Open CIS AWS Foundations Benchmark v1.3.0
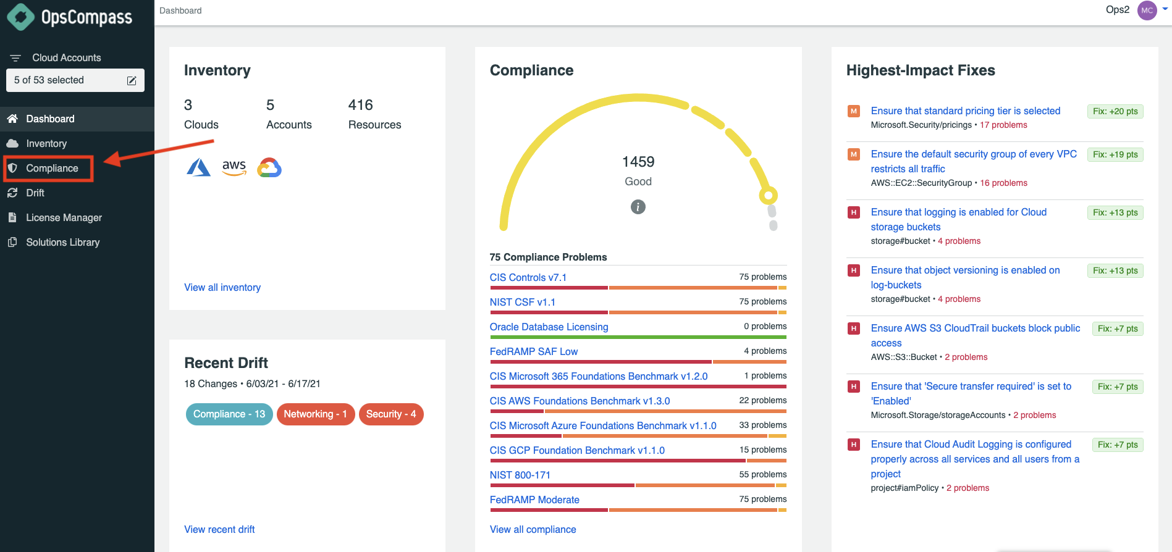The width and height of the screenshot is (1172, 552). (580, 401)
